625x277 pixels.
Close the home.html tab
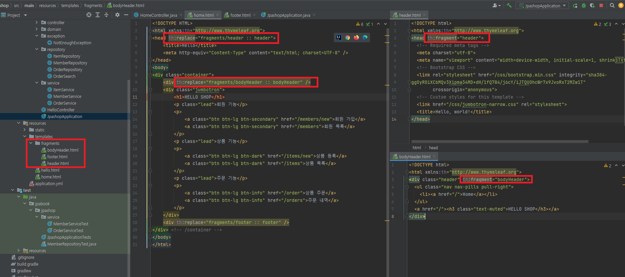(x=217, y=15)
